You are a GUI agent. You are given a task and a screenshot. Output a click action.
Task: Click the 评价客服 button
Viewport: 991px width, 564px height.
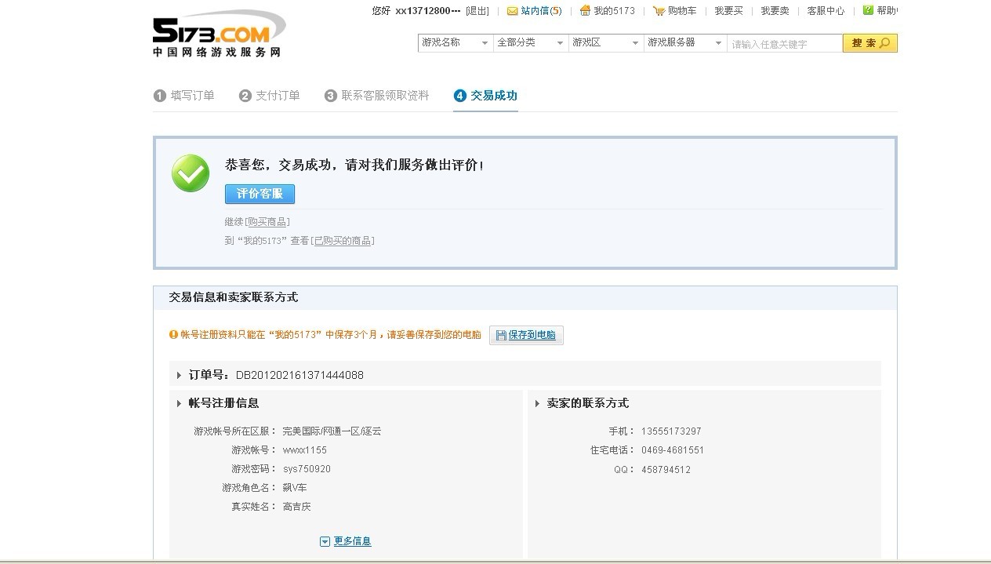click(260, 194)
